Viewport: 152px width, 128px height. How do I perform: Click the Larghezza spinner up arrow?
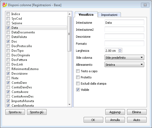pos(120,50)
